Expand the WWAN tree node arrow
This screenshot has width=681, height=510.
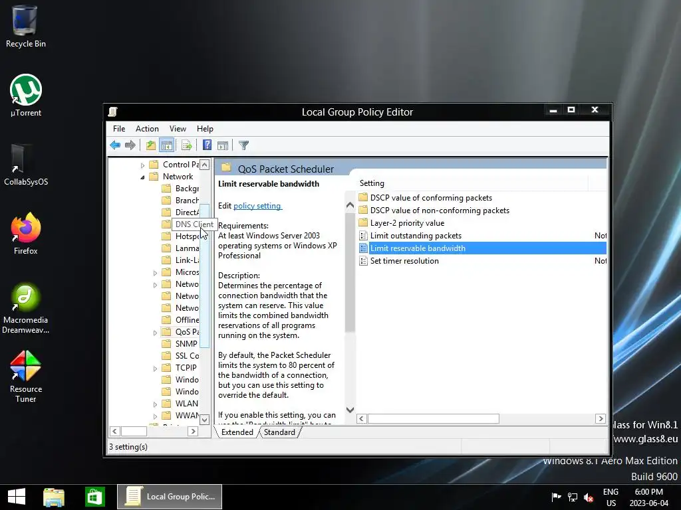(x=155, y=416)
